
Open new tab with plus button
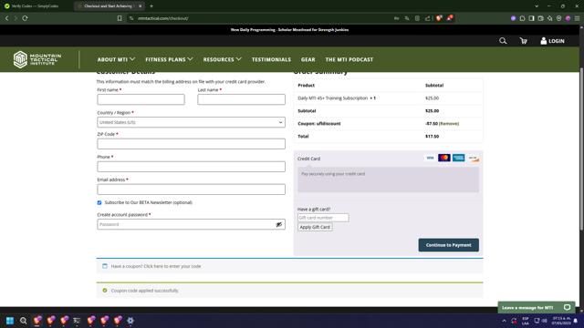tap(151, 6)
